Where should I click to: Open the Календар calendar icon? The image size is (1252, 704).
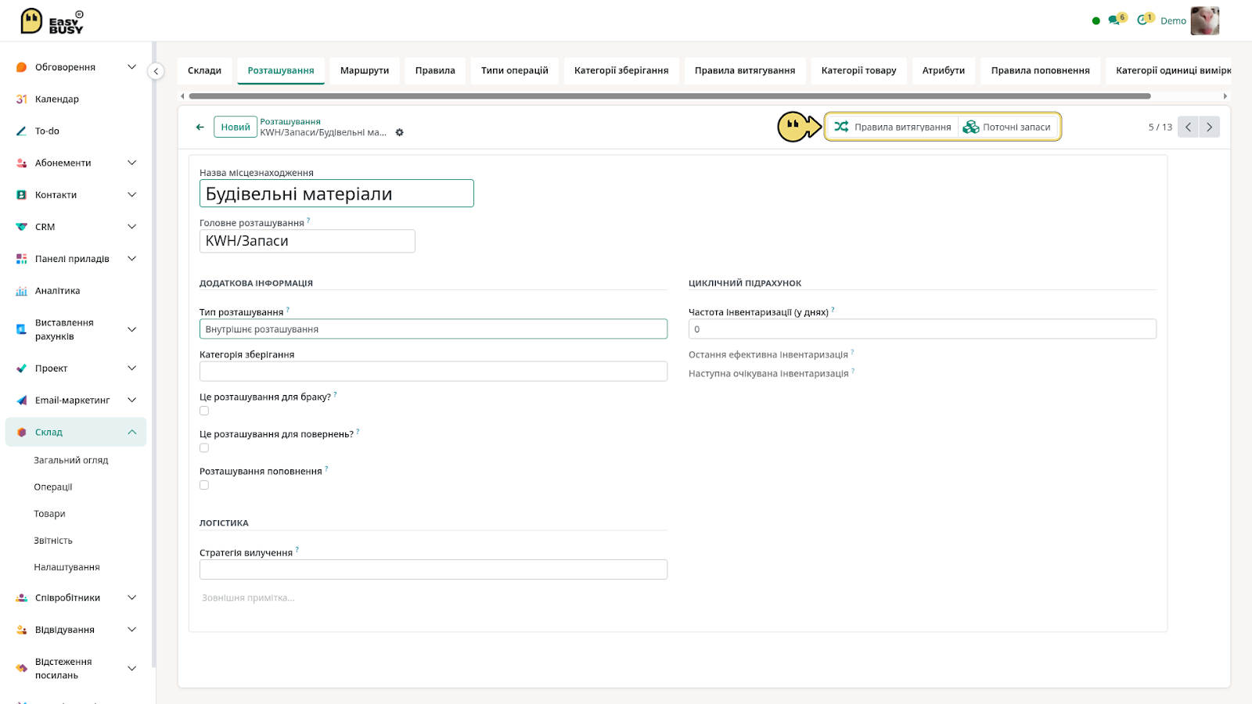tap(22, 99)
